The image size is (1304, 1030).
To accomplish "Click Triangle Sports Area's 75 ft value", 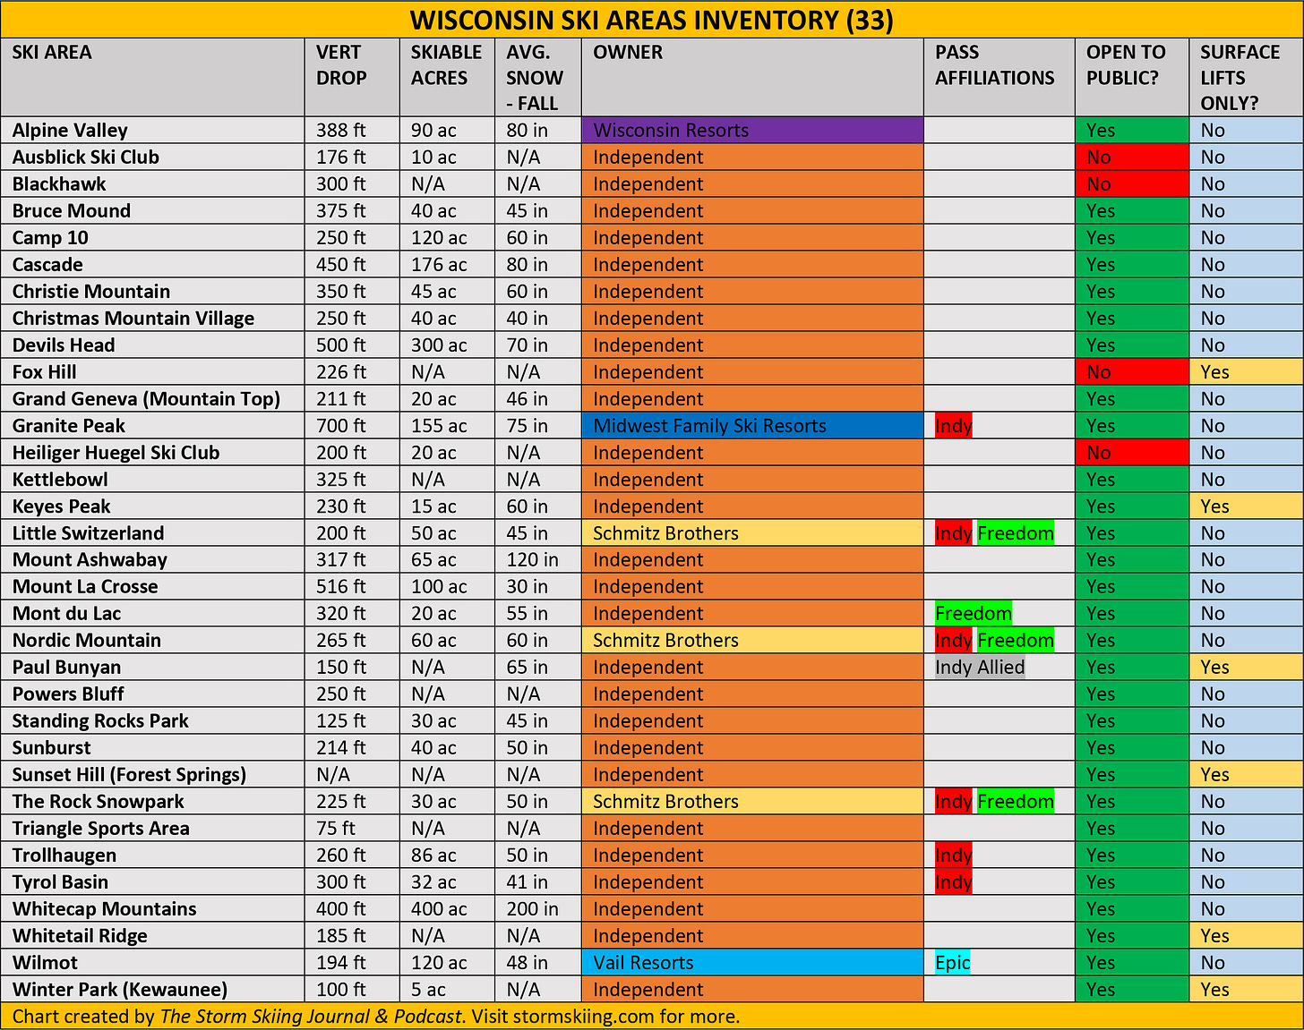I will point(336,828).
